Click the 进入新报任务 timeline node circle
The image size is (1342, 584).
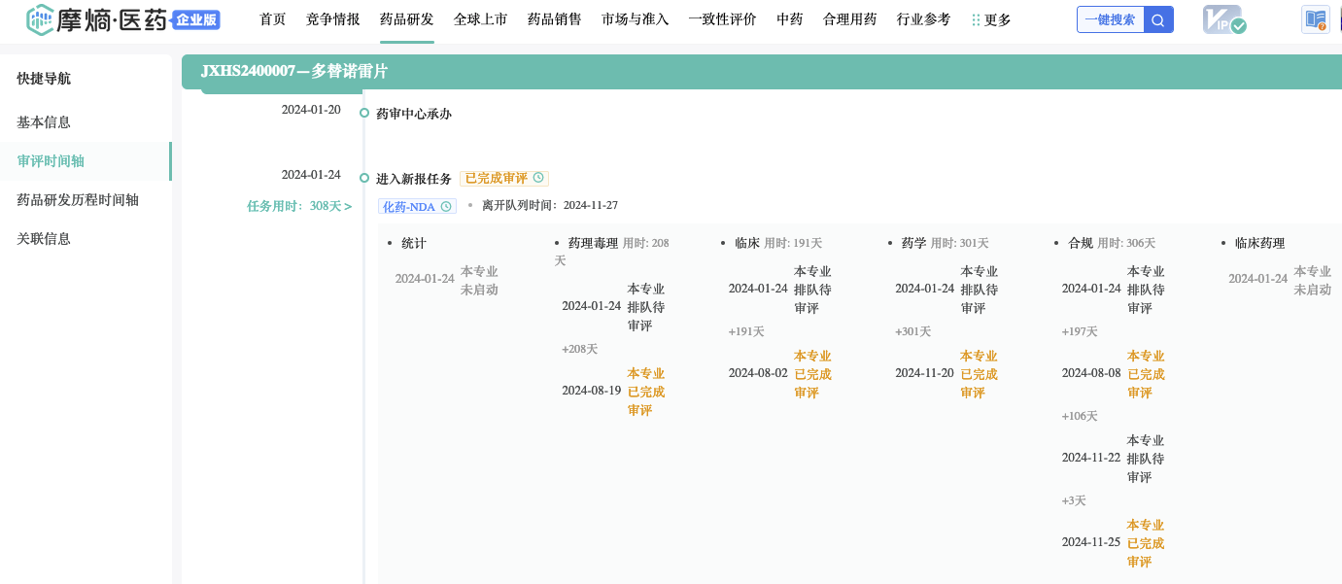click(364, 178)
